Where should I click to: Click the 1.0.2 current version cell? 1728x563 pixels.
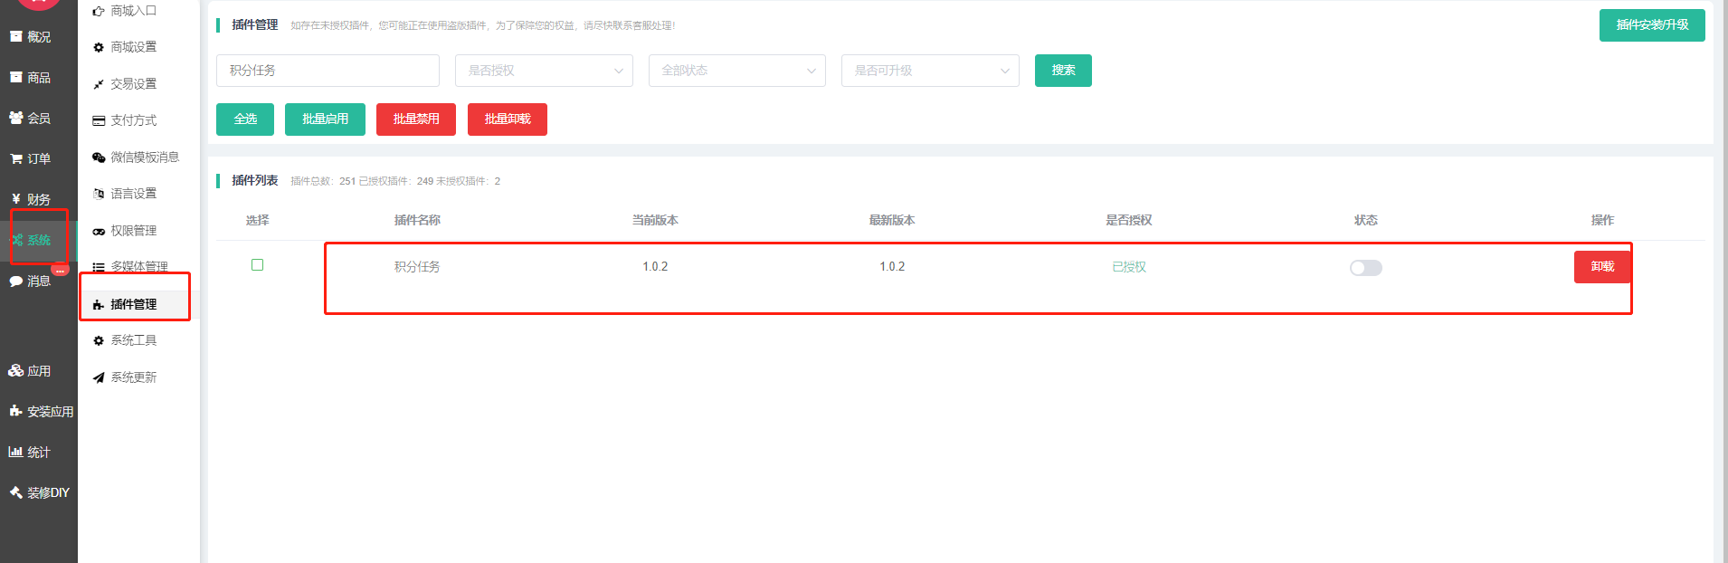click(x=655, y=267)
